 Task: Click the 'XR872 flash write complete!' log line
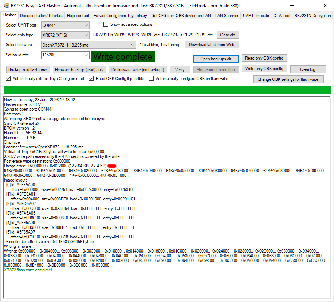[x=28, y=270]
